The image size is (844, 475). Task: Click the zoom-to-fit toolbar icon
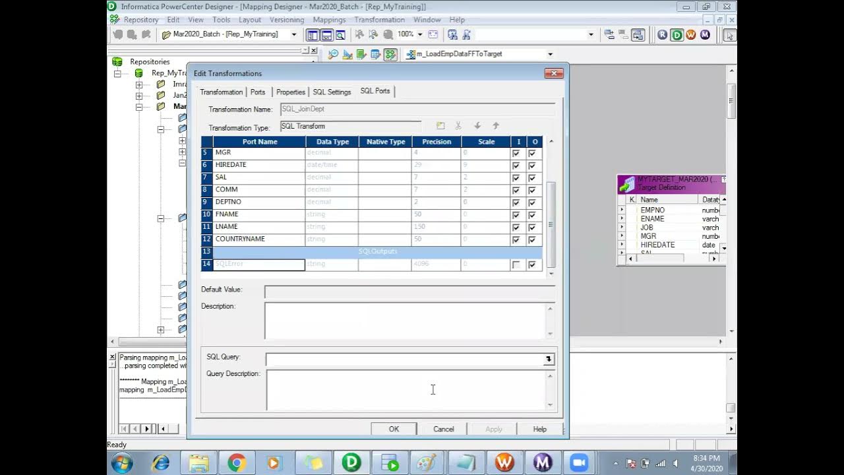coord(433,34)
